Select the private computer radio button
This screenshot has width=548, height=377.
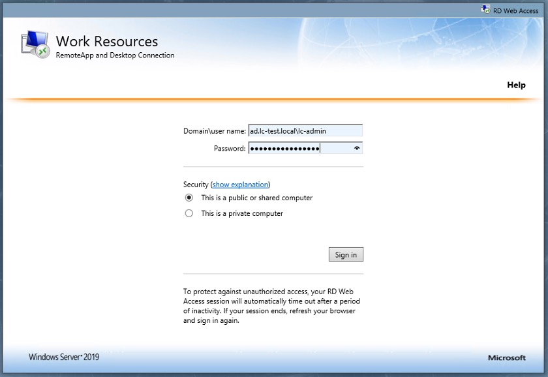coord(189,213)
